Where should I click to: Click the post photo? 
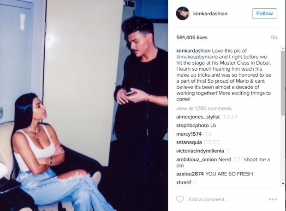point(84,105)
